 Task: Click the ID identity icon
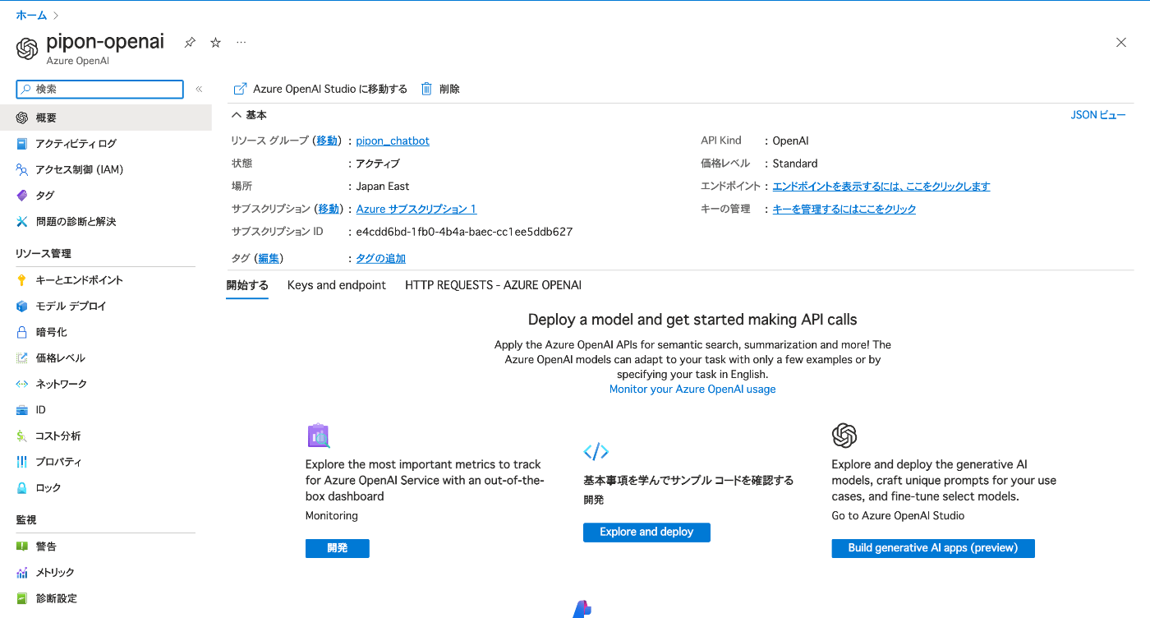(22, 410)
